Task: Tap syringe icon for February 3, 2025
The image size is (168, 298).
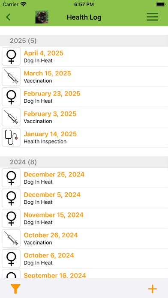Action: coord(11,117)
